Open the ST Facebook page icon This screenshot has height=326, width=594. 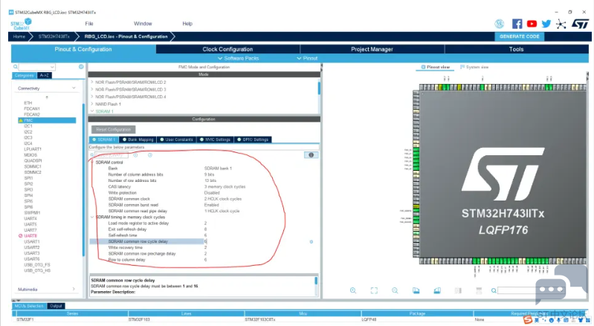[x=517, y=24]
